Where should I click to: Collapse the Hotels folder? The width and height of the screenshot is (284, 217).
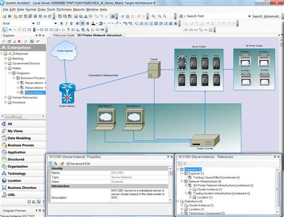5,68
